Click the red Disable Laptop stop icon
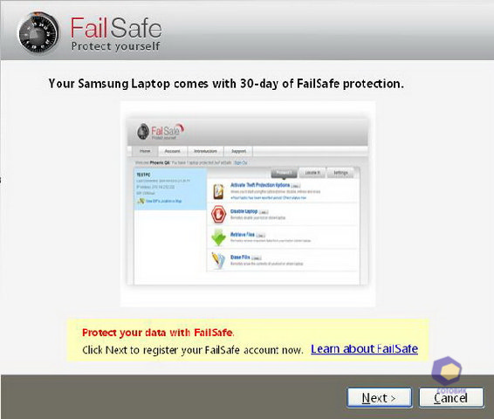Image resolution: width=494 pixels, height=419 pixels. (x=219, y=214)
